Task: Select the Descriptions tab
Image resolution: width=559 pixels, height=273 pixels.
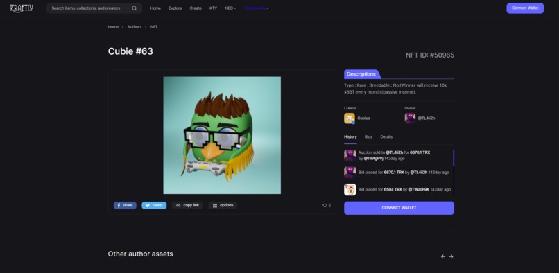Action: (361, 74)
